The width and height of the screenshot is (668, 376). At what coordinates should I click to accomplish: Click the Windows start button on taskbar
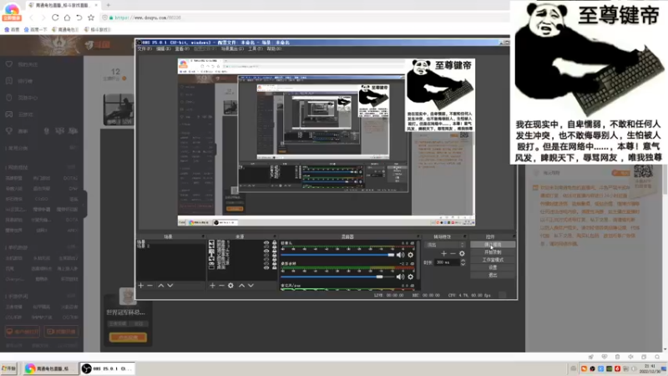[x=9, y=368]
